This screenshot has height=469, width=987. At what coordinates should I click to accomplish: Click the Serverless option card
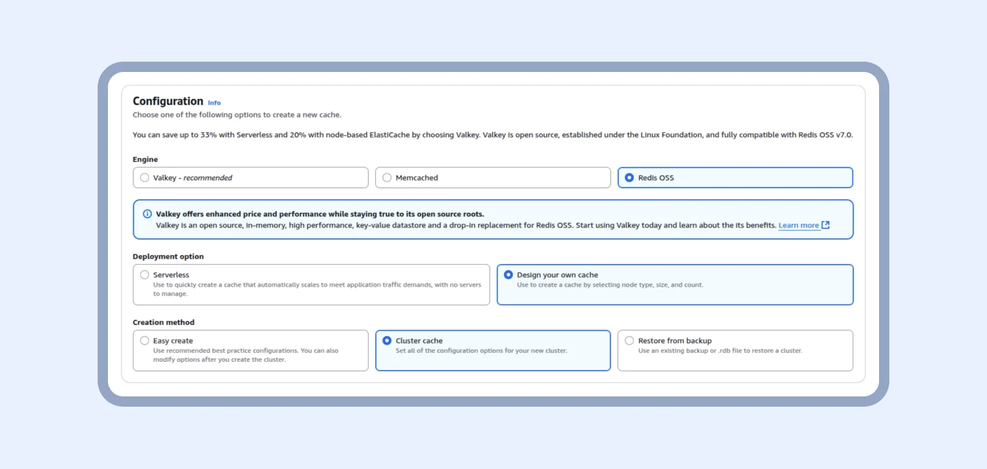click(312, 285)
